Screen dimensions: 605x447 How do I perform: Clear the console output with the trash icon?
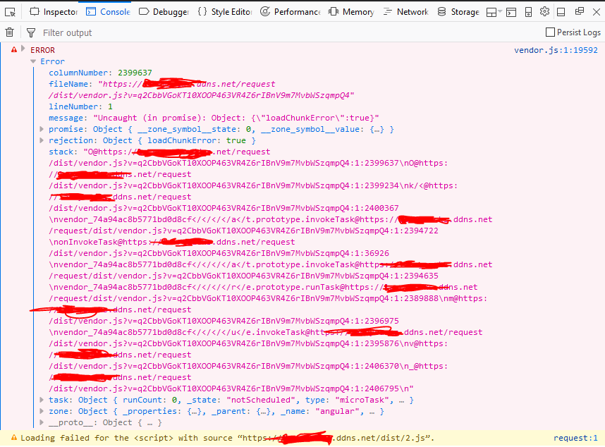click(9, 32)
